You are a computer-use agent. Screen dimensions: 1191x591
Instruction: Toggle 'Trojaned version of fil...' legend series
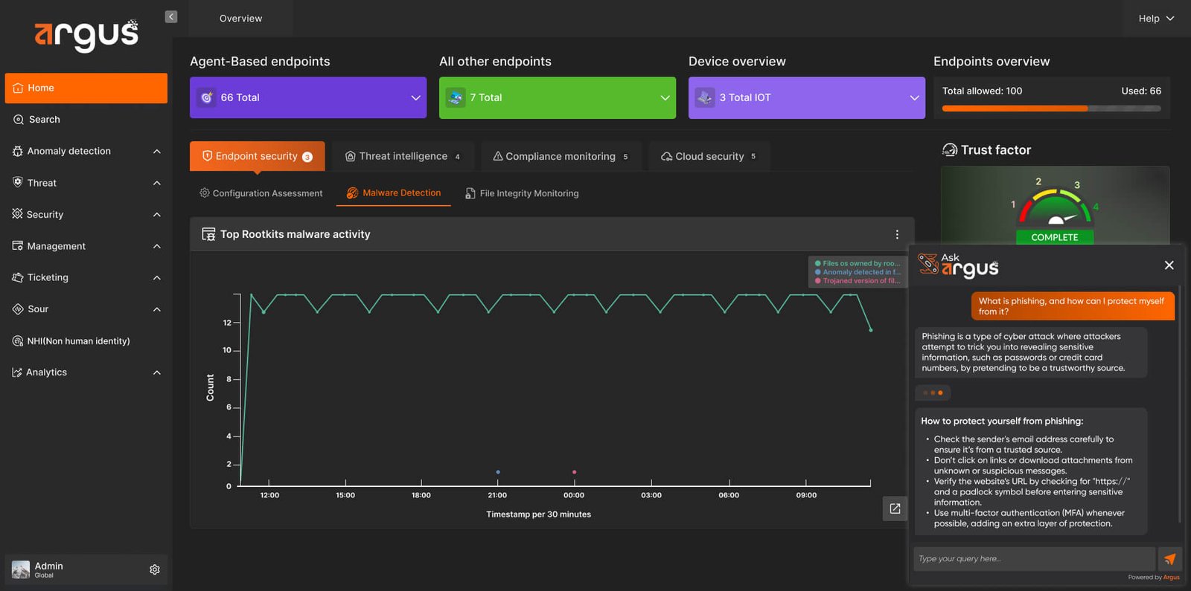pos(858,281)
